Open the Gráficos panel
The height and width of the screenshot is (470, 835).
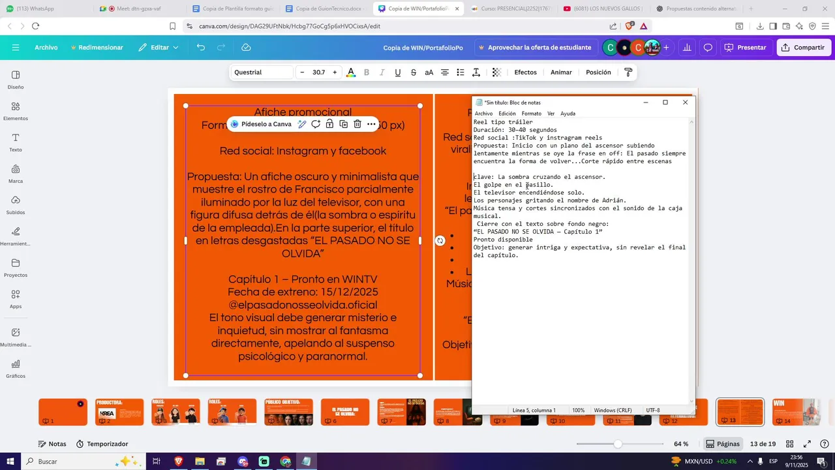click(x=16, y=368)
